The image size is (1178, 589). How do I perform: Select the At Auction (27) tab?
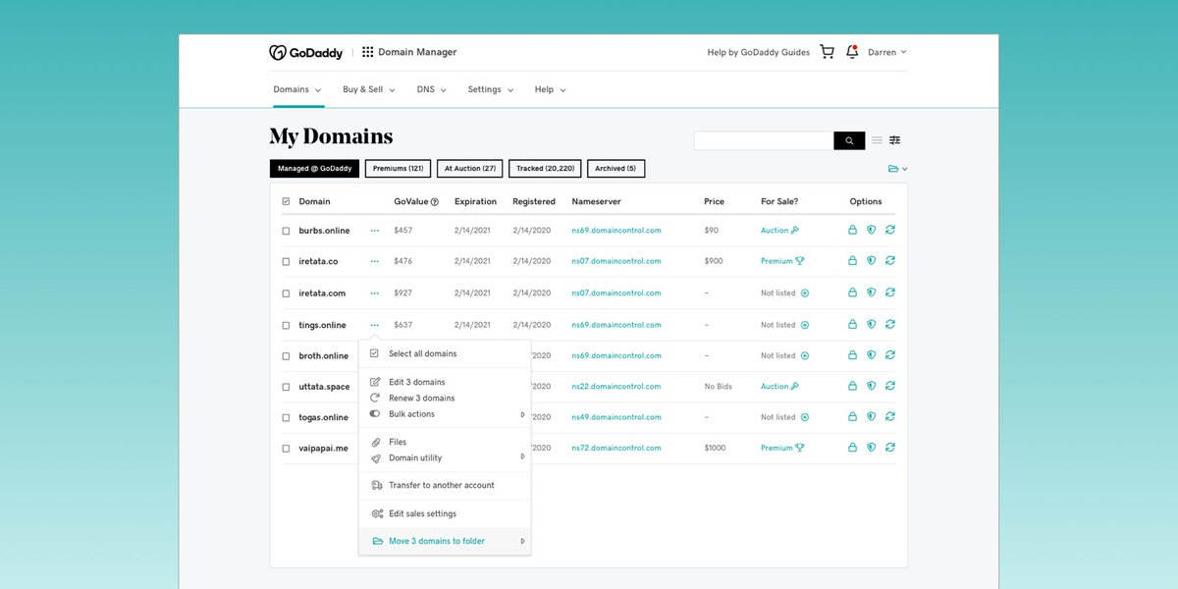[469, 169]
